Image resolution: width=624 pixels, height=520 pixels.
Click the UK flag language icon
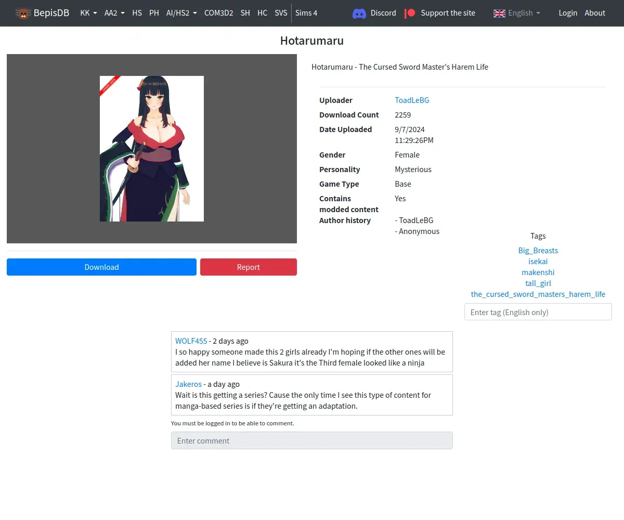click(499, 13)
